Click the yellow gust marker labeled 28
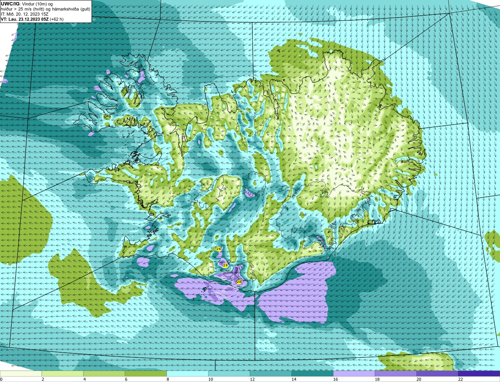Screen dimensions: 500x382 pyautogui.click(x=239, y=282)
